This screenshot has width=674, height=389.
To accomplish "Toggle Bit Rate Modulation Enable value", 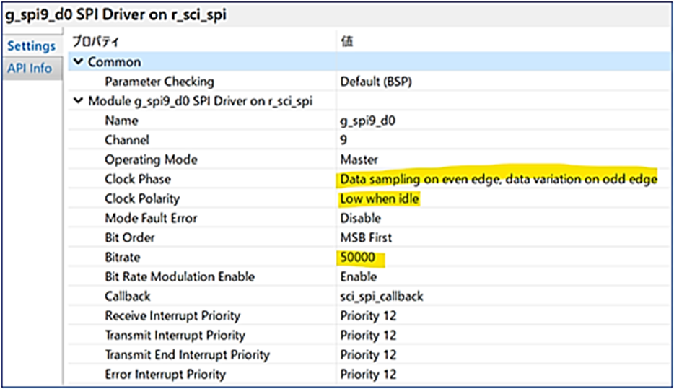I will pos(359,276).
